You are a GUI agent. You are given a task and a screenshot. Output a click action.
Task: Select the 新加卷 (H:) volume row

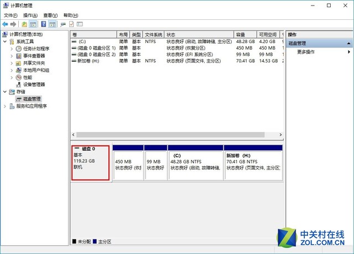pos(177,61)
